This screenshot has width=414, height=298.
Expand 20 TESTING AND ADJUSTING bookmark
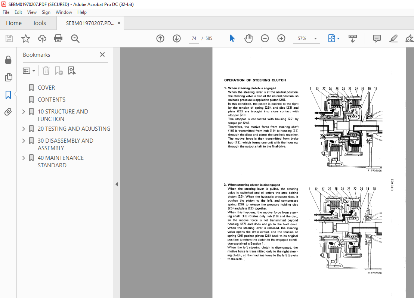coord(24,129)
